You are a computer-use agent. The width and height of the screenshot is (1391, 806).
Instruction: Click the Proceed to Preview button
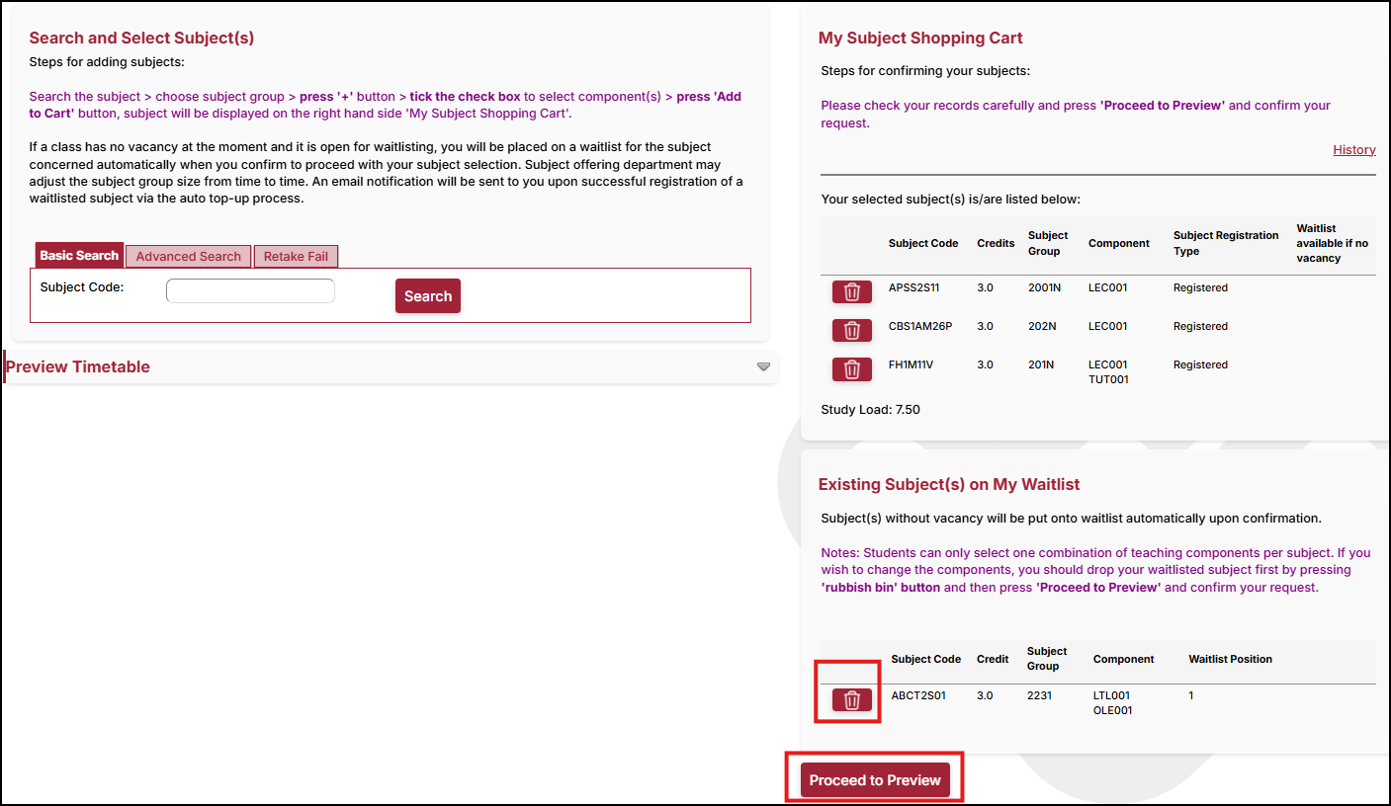point(874,780)
